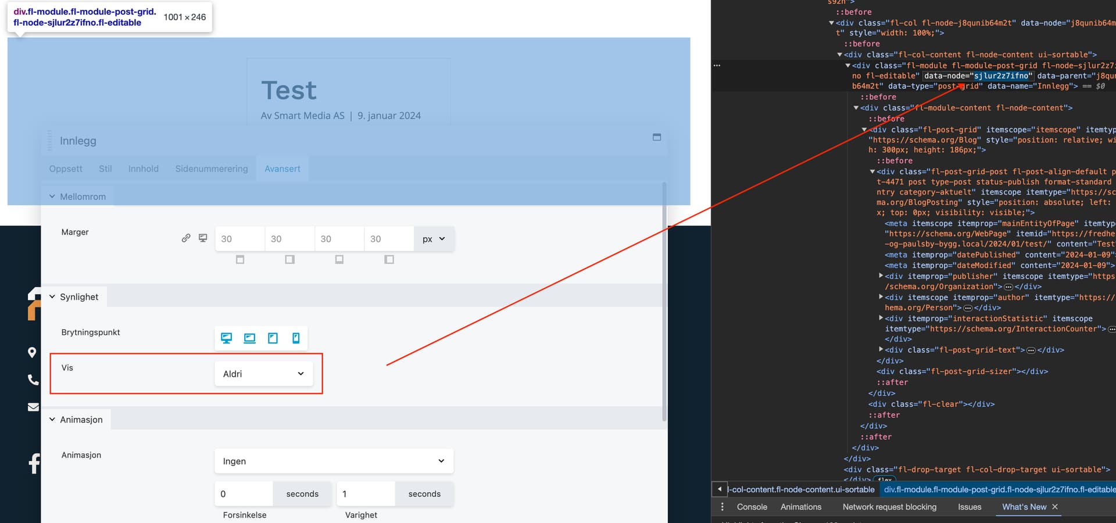1116x523 pixels.
Task: Open the px unit dropdown for margins
Action: [x=434, y=239]
